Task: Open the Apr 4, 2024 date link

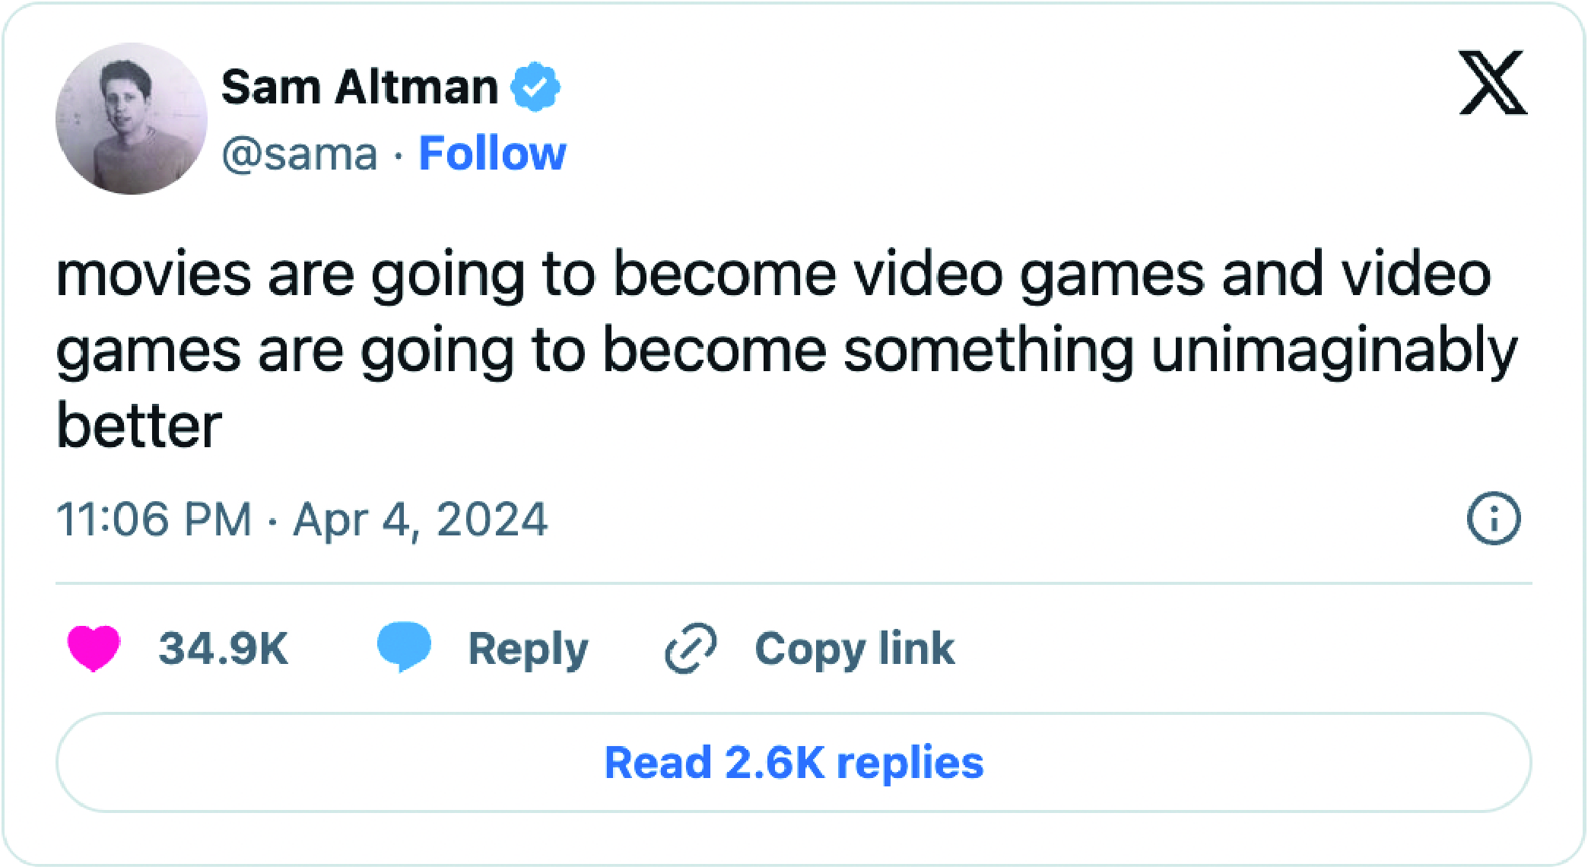Action: click(421, 521)
